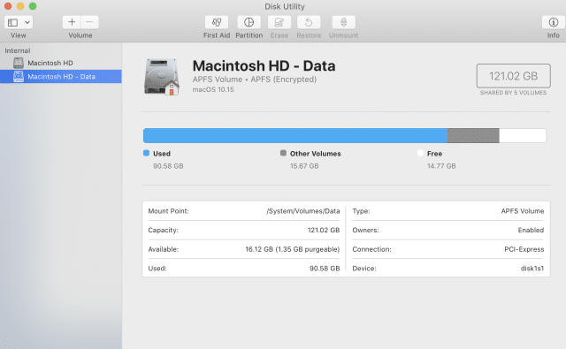Viewport: 566px width, 349px height.
Task: Open the Info panel icon
Action: [x=553, y=22]
